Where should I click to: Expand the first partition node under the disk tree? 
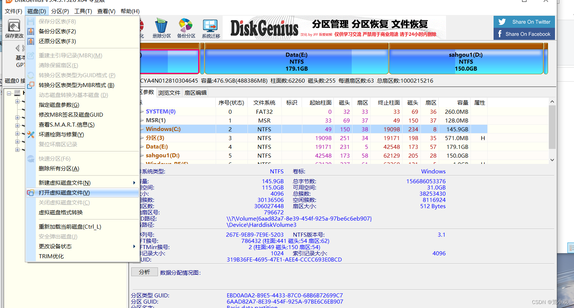pos(17,101)
